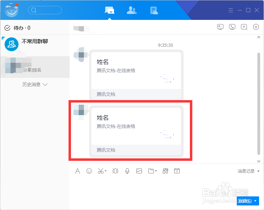Close the chat window
Viewport: 264px width, 210px height.
coord(257,10)
